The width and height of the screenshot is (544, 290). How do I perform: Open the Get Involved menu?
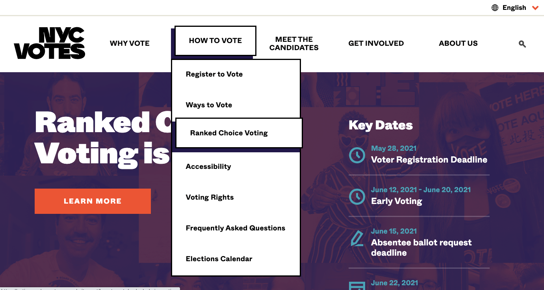coord(376,43)
